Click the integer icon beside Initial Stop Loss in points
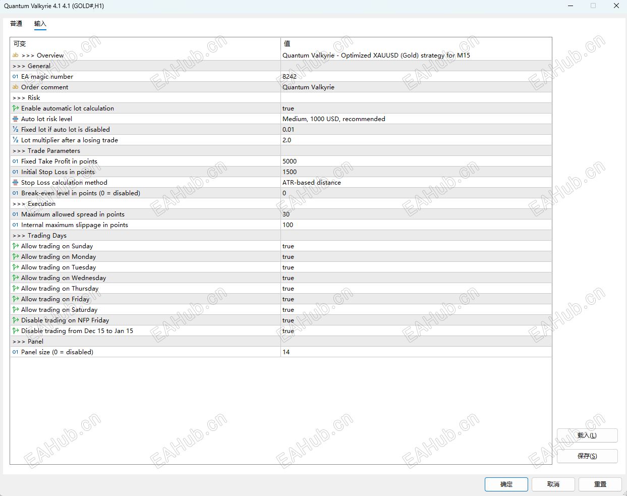This screenshot has height=496, width=627. click(16, 172)
